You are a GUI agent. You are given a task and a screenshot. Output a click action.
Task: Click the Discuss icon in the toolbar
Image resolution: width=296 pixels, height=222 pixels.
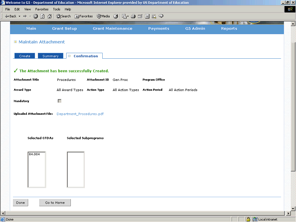coord(147,16)
